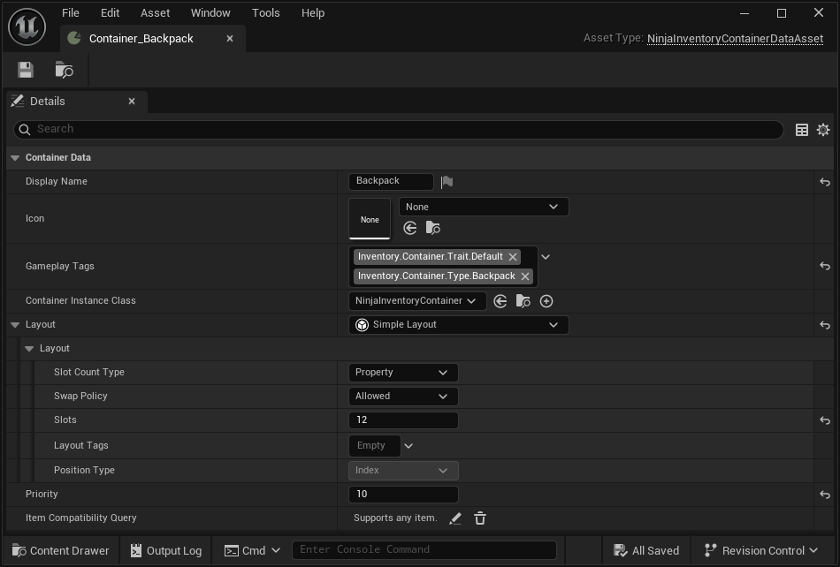Expand Gameplay Tags picker chevron

546,257
